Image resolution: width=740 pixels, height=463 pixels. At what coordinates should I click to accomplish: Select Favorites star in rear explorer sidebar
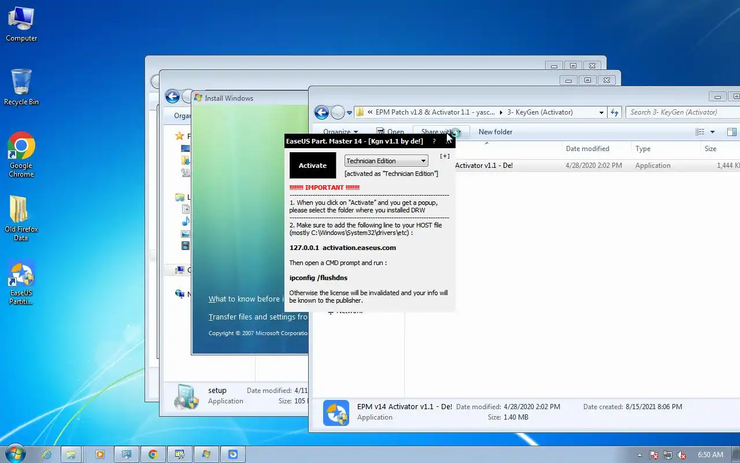tap(180, 136)
